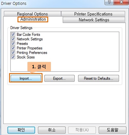Toggle the Network Settings checkbox in Driver Settings list

pos(13,39)
